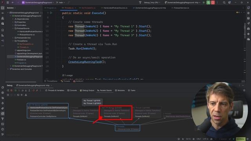Select the Threads.DoWork2 stack frame
251x141 pixels.
142,116
